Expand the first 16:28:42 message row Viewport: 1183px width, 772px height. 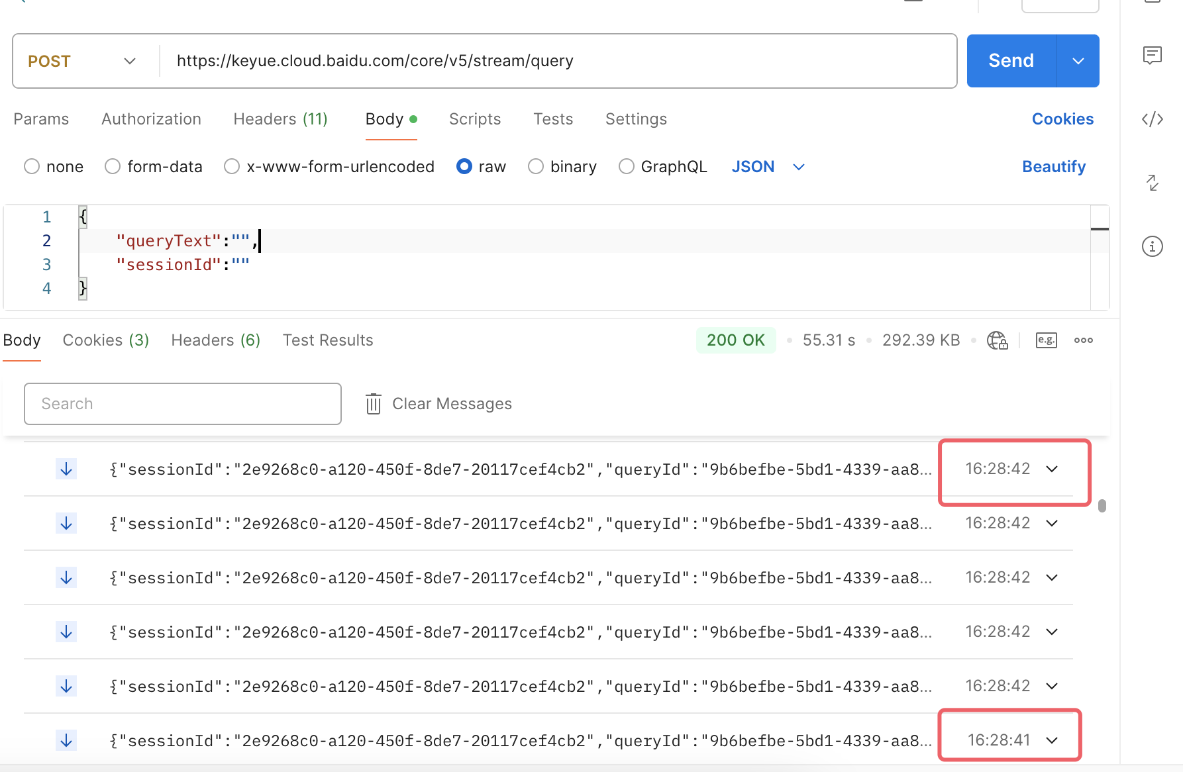(x=1052, y=469)
